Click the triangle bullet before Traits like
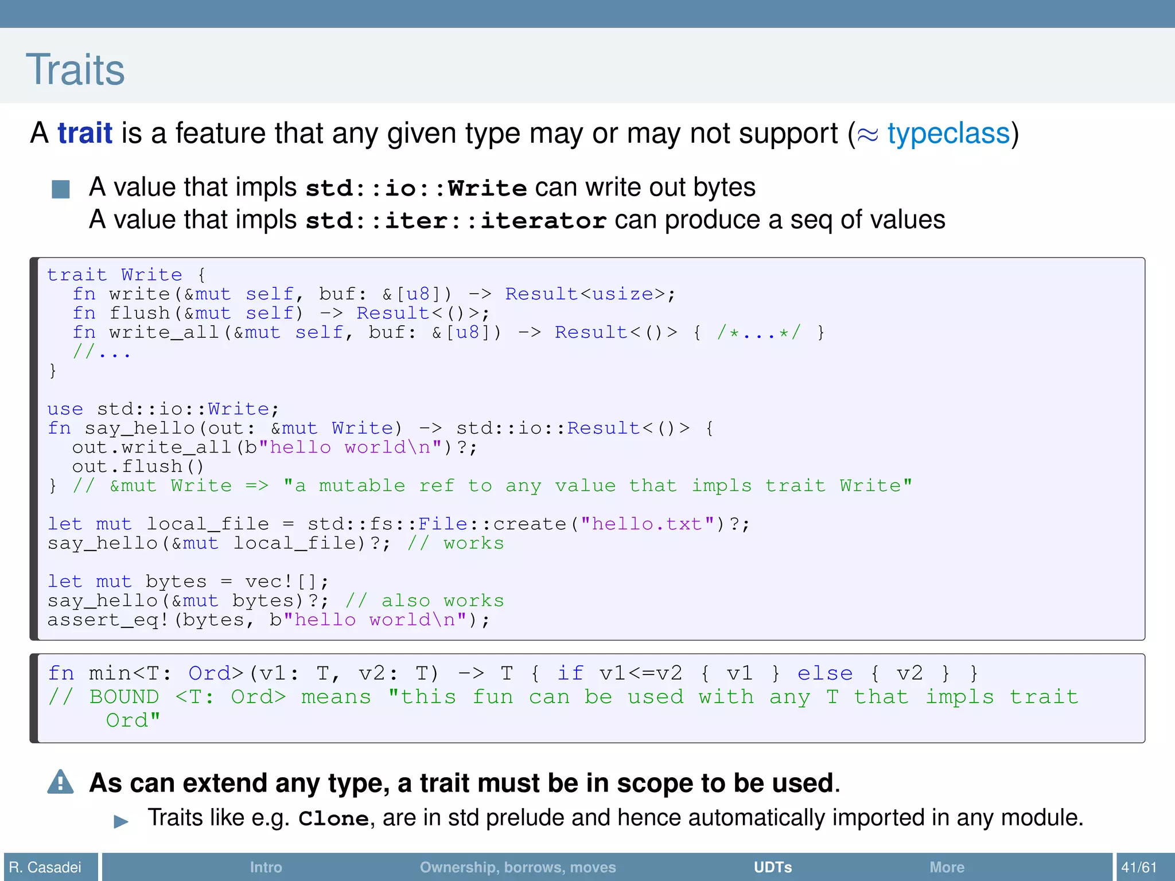Screen dimensions: 1175x881 [121, 821]
